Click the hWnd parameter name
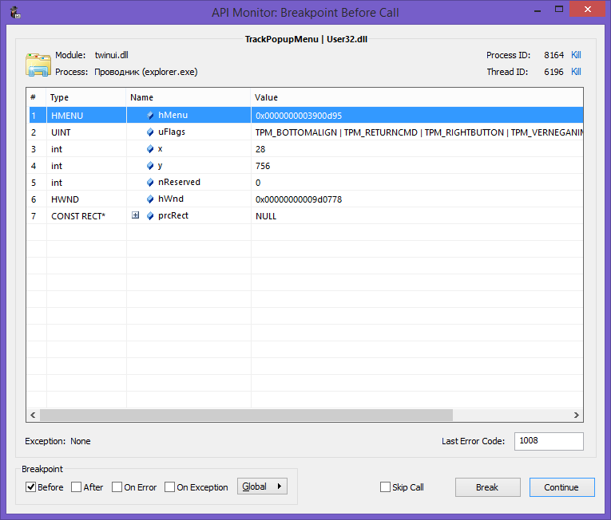The height and width of the screenshot is (520, 611). click(171, 199)
